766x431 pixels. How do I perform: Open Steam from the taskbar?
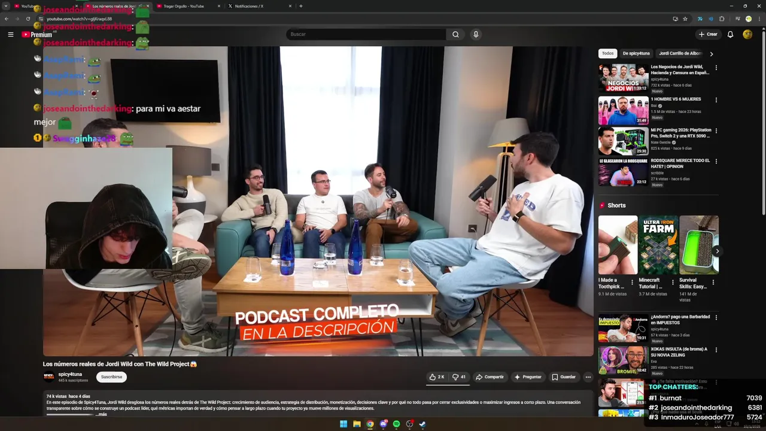[422, 424]
